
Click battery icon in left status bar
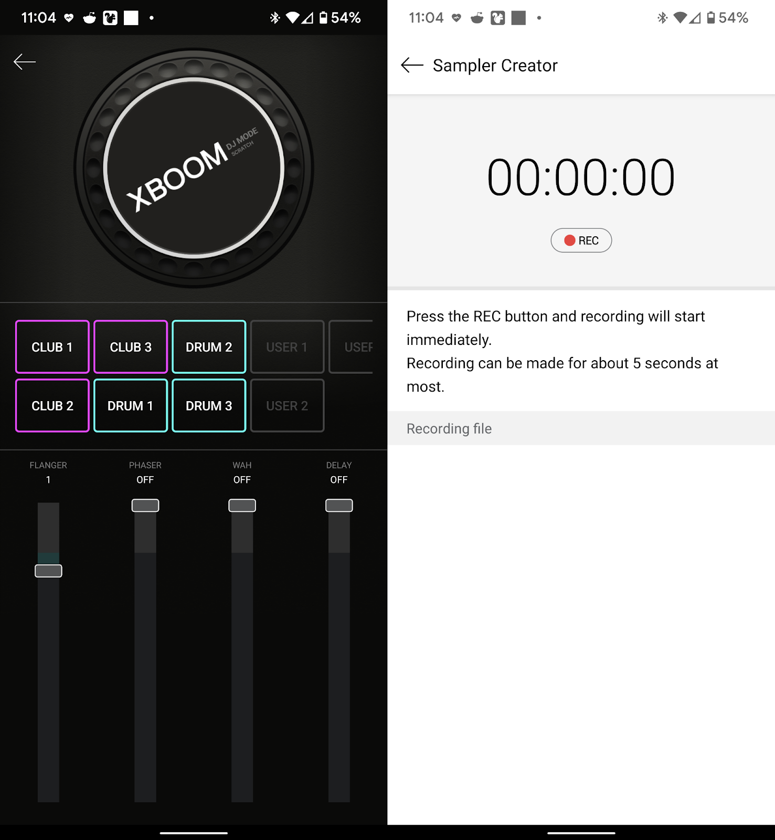(x=323, y=18)
